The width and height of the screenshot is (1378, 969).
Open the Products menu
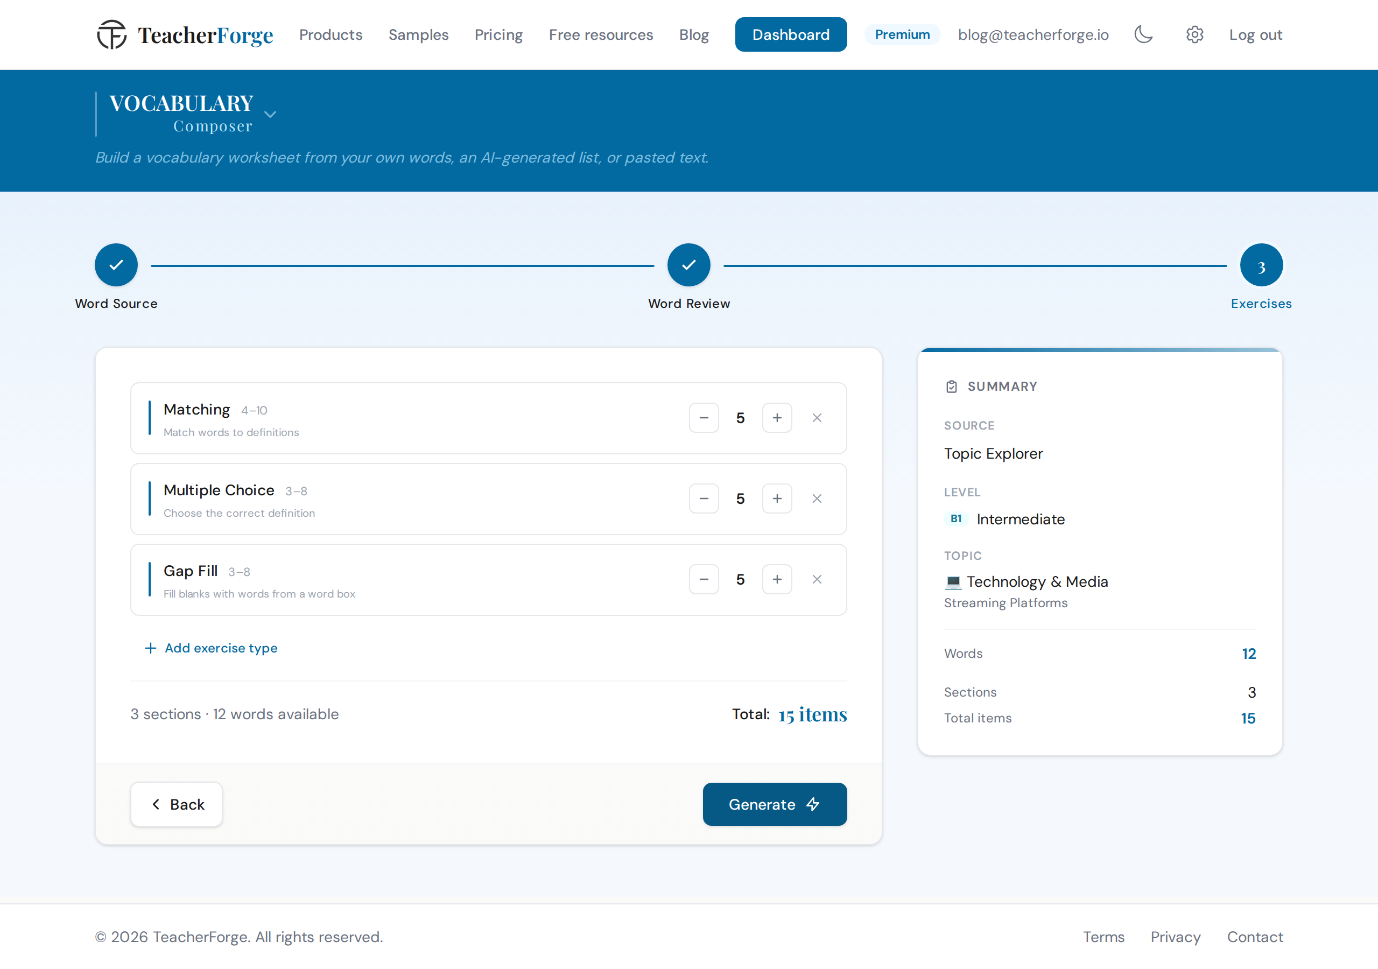point(331,35)
